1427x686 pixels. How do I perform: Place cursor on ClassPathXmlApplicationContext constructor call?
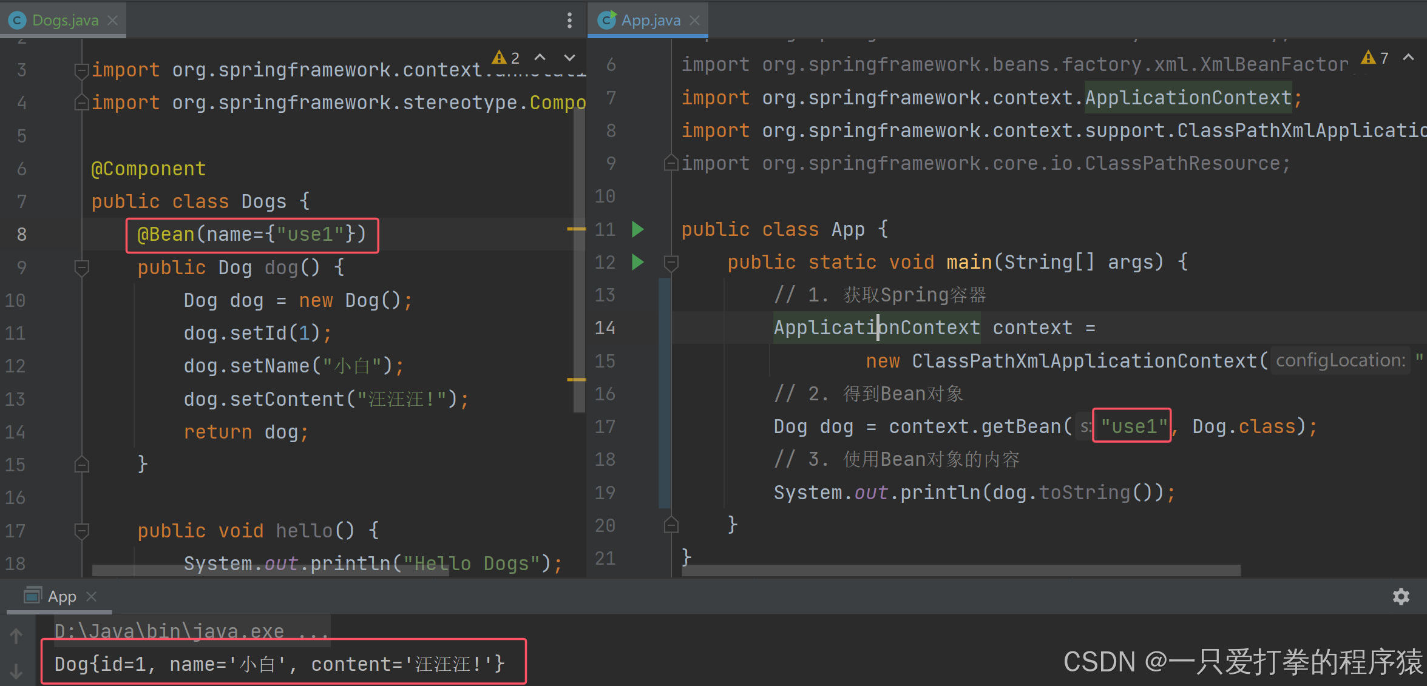(x=1083, y=361)
